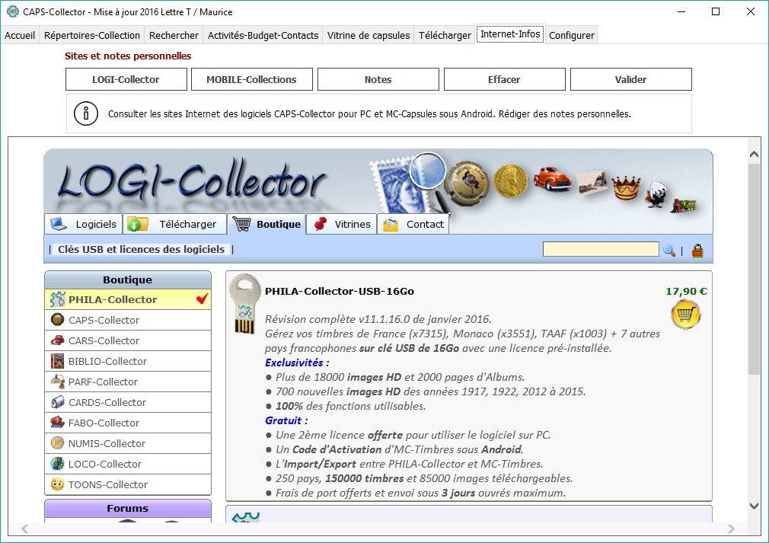Select PARF-Collector in the Boutique list
This screenshot has width=769, height=543.
[x=128, y=382]
